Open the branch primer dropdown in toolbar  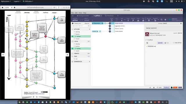click(92, 20)
